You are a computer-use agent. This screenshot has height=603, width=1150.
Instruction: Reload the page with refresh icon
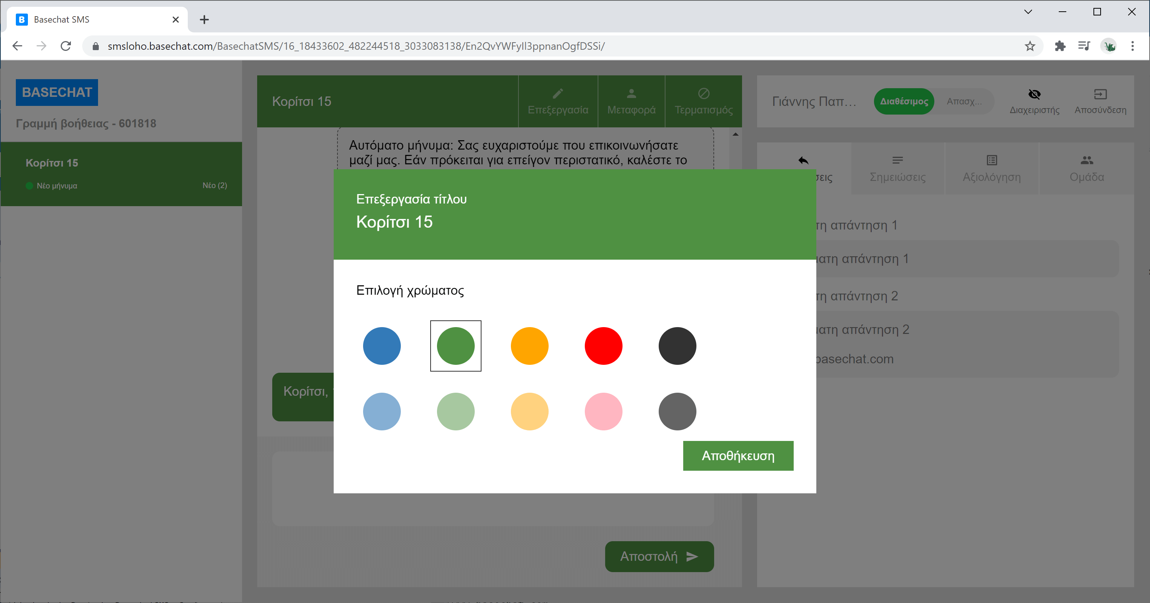[x=66, y=46]
